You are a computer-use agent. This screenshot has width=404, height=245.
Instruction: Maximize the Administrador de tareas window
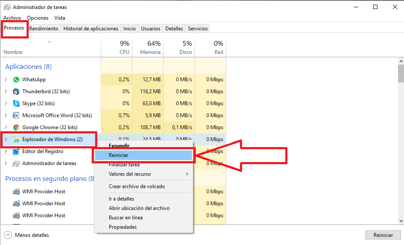(375, 7)
